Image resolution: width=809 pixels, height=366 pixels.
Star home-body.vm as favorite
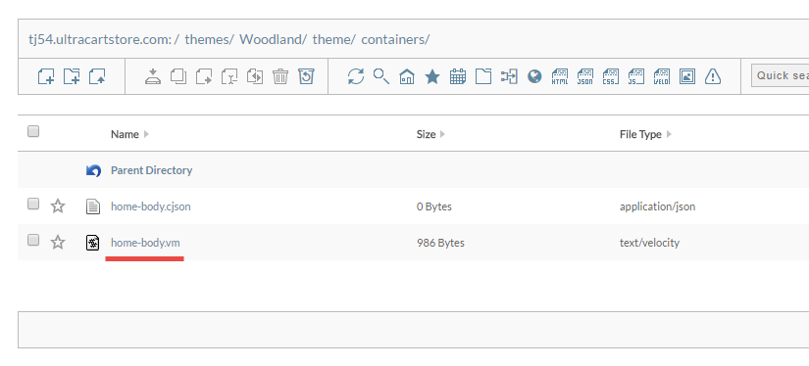click(x=58, y=243)
